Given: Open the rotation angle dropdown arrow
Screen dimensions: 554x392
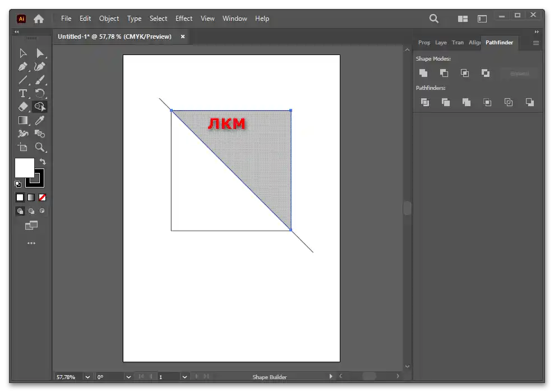Looking at the screenshot, I should click(128, 377).
